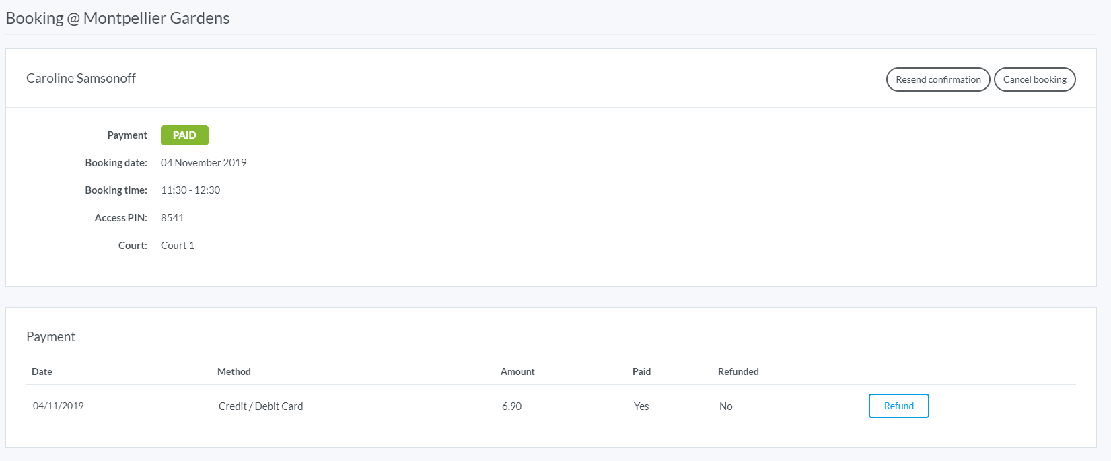1111x461 pixels.
Task: Click the Refunded column header
Action: (x=738, y=371)
